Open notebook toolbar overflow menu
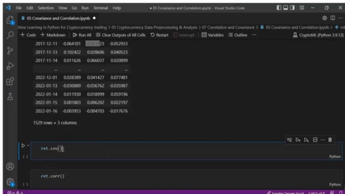Screen dimensions: 345x194 [254, 35]
